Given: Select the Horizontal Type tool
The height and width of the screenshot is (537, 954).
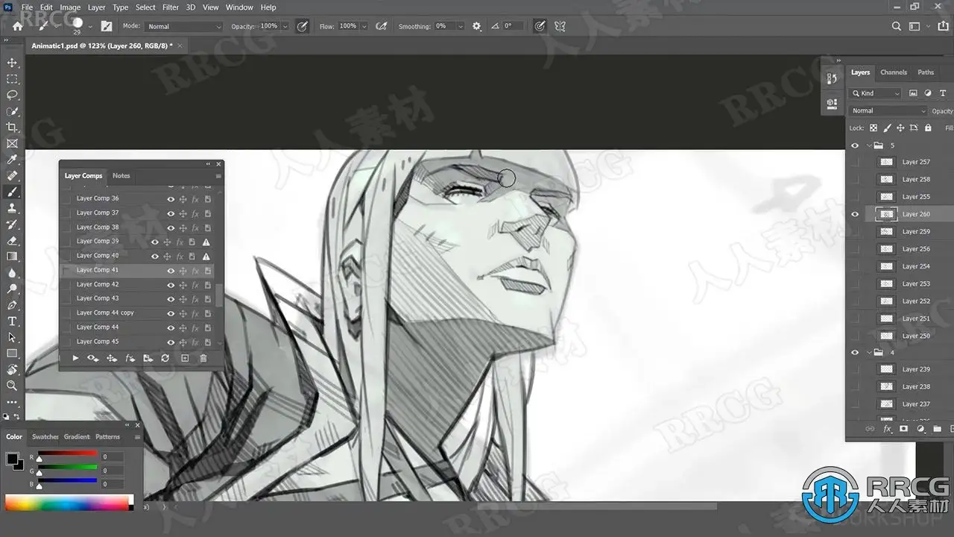Looking at the screenshot, I should pos(12,321).
